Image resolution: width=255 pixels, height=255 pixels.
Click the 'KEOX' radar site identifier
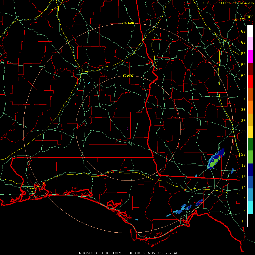point(136,253)
